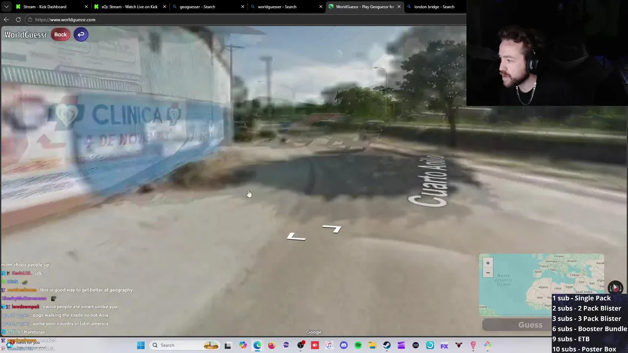
Task: Click the '10 subs - Poster Box' line
Action: click(584, 349)
